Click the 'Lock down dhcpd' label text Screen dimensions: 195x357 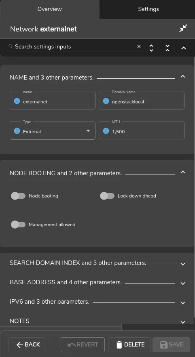[x=137, y=196]
